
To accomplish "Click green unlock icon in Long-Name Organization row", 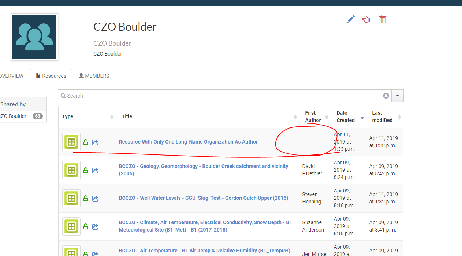I will coord(86,142).
